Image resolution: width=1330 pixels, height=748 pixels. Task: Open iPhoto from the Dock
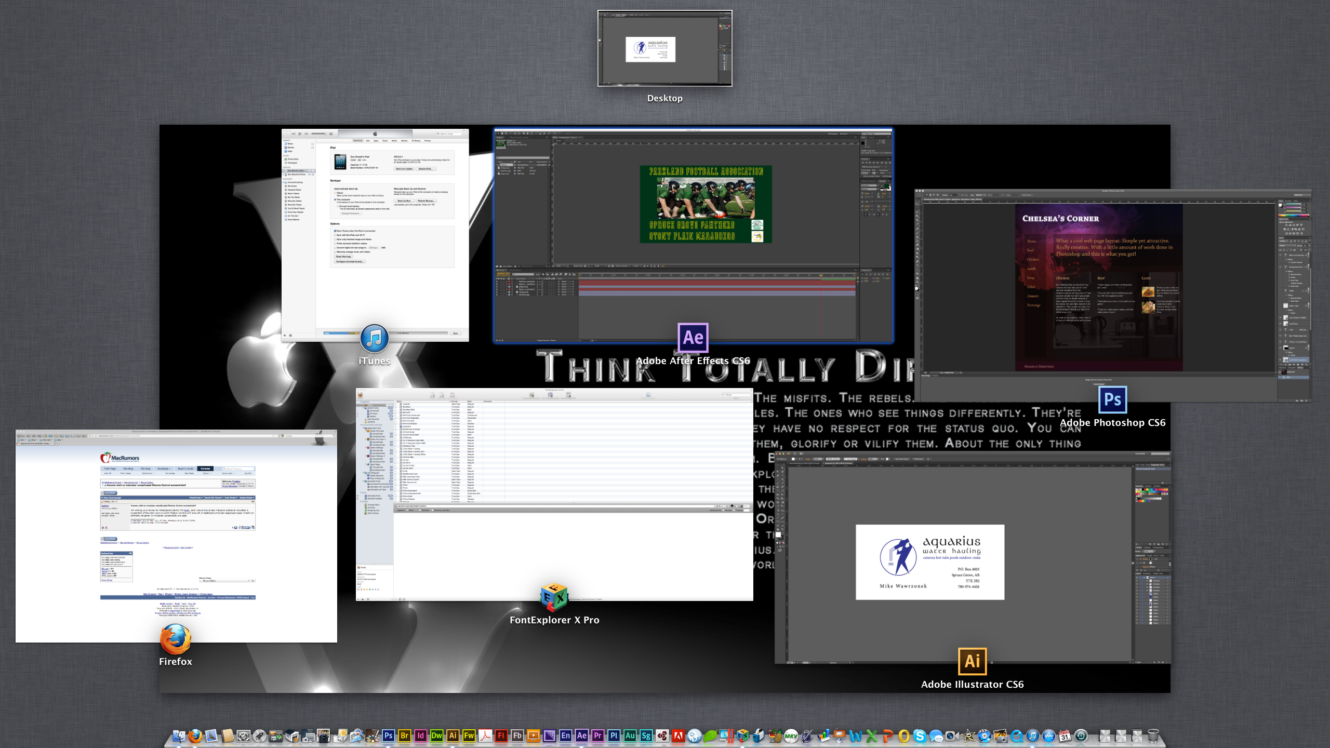coord(1001,736)
